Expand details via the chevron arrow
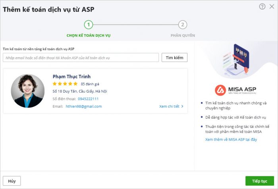 pos(182,106)
